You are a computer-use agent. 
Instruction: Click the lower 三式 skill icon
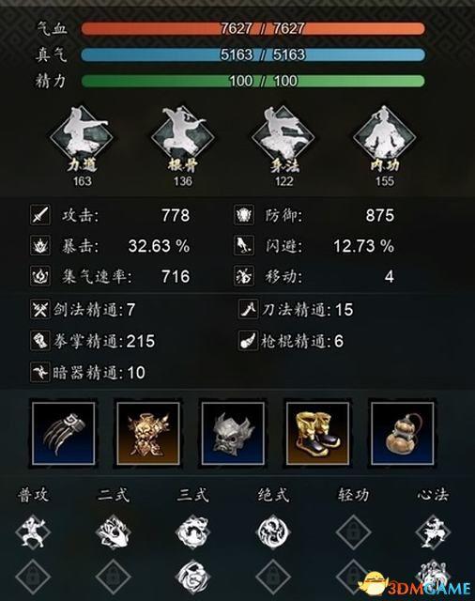193,577
